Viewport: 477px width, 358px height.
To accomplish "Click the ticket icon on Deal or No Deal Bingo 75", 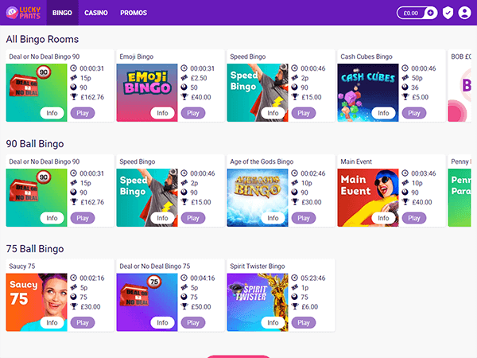I will (x=184, y=288).
